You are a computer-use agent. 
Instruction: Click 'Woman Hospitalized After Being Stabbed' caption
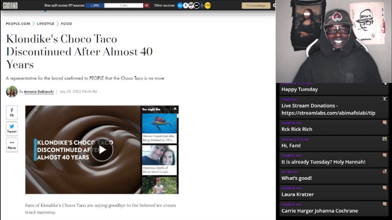coord(159,138)
